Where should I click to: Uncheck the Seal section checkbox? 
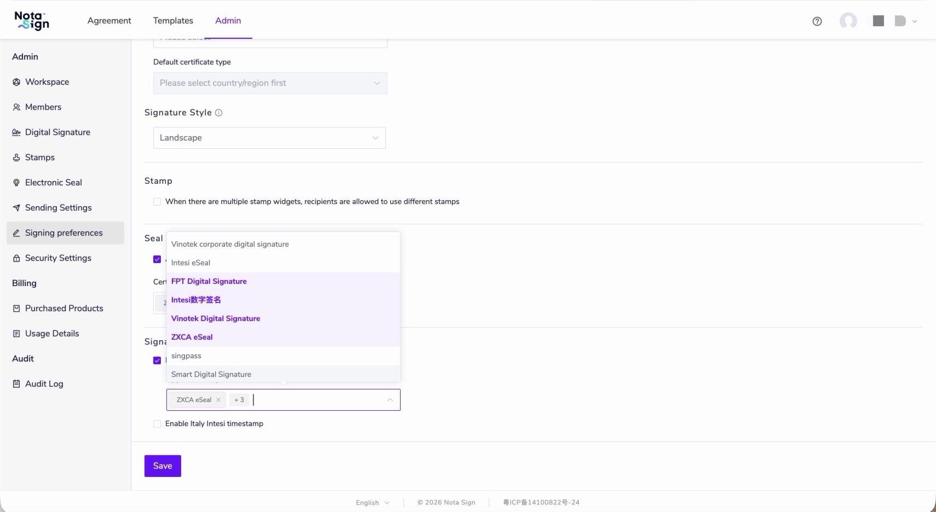point(157,259)
